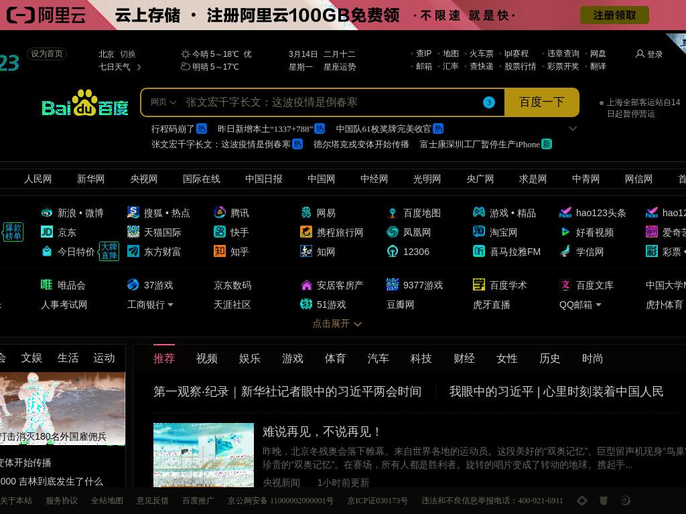
Task: Open Taobao icon
Action: point(478,232)
